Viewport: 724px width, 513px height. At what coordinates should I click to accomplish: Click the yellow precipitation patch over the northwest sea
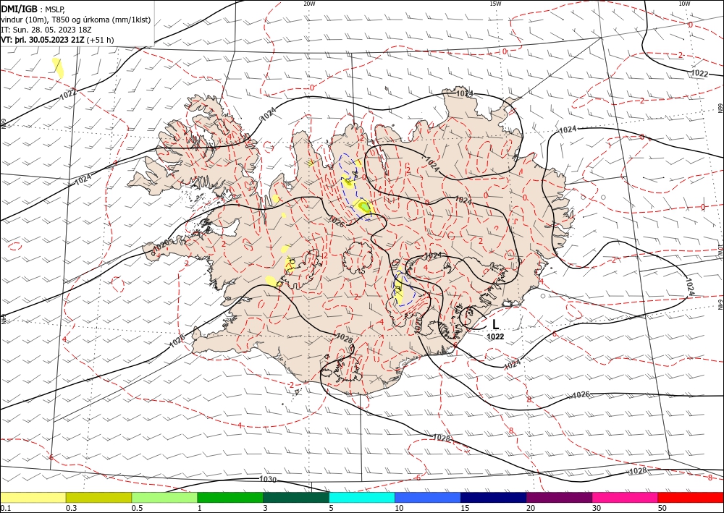(x=58, y=67)
